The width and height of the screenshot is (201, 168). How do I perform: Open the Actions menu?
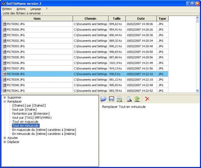[21, 9]
